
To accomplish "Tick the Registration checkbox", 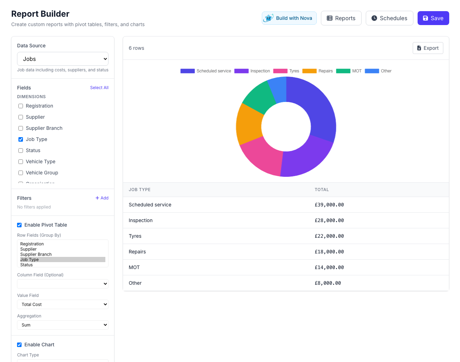I will pos(21,106).
